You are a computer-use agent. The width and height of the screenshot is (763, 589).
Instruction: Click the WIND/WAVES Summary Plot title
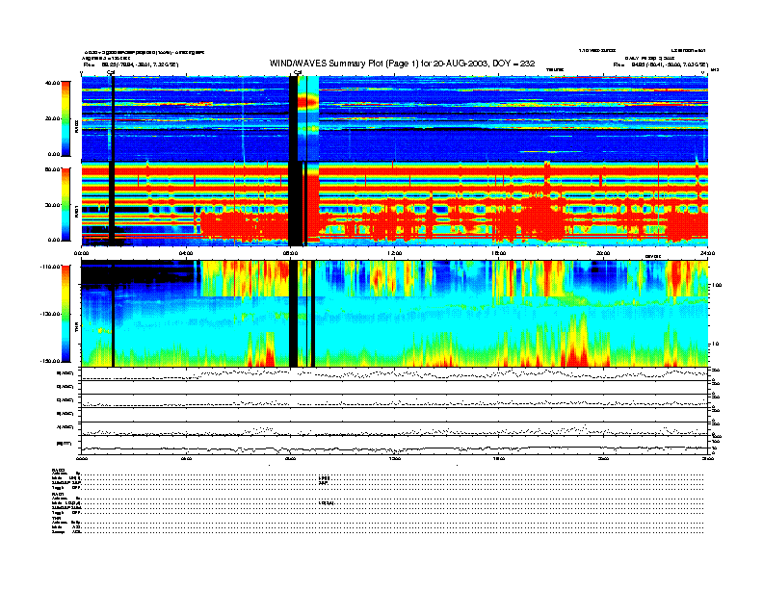pos(402,64)
